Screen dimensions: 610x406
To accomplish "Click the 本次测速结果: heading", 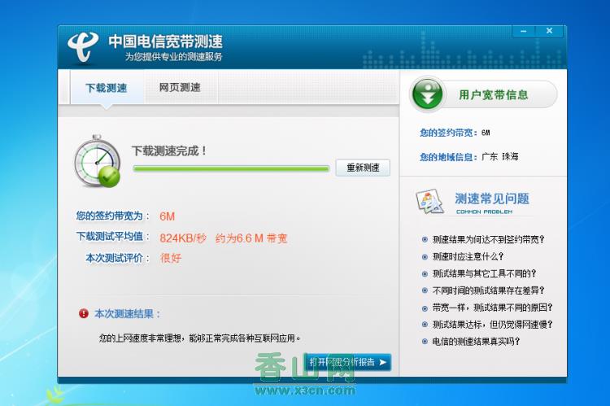I will click(127, 314).
